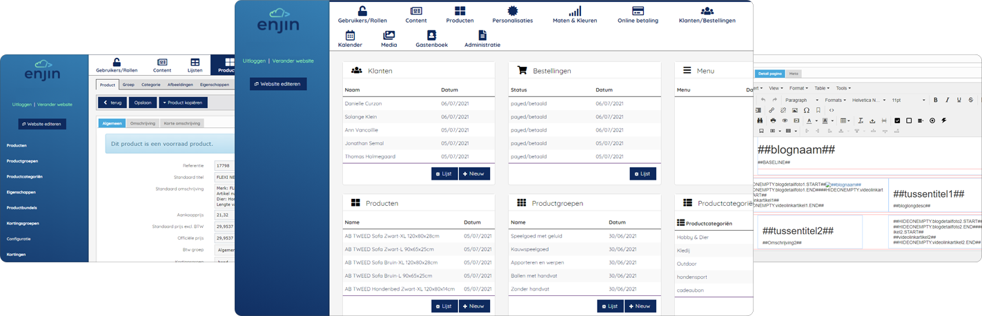Screen dimensions: 982x316
Task: Click Referentie input field showing 17798
Action: 224,166
